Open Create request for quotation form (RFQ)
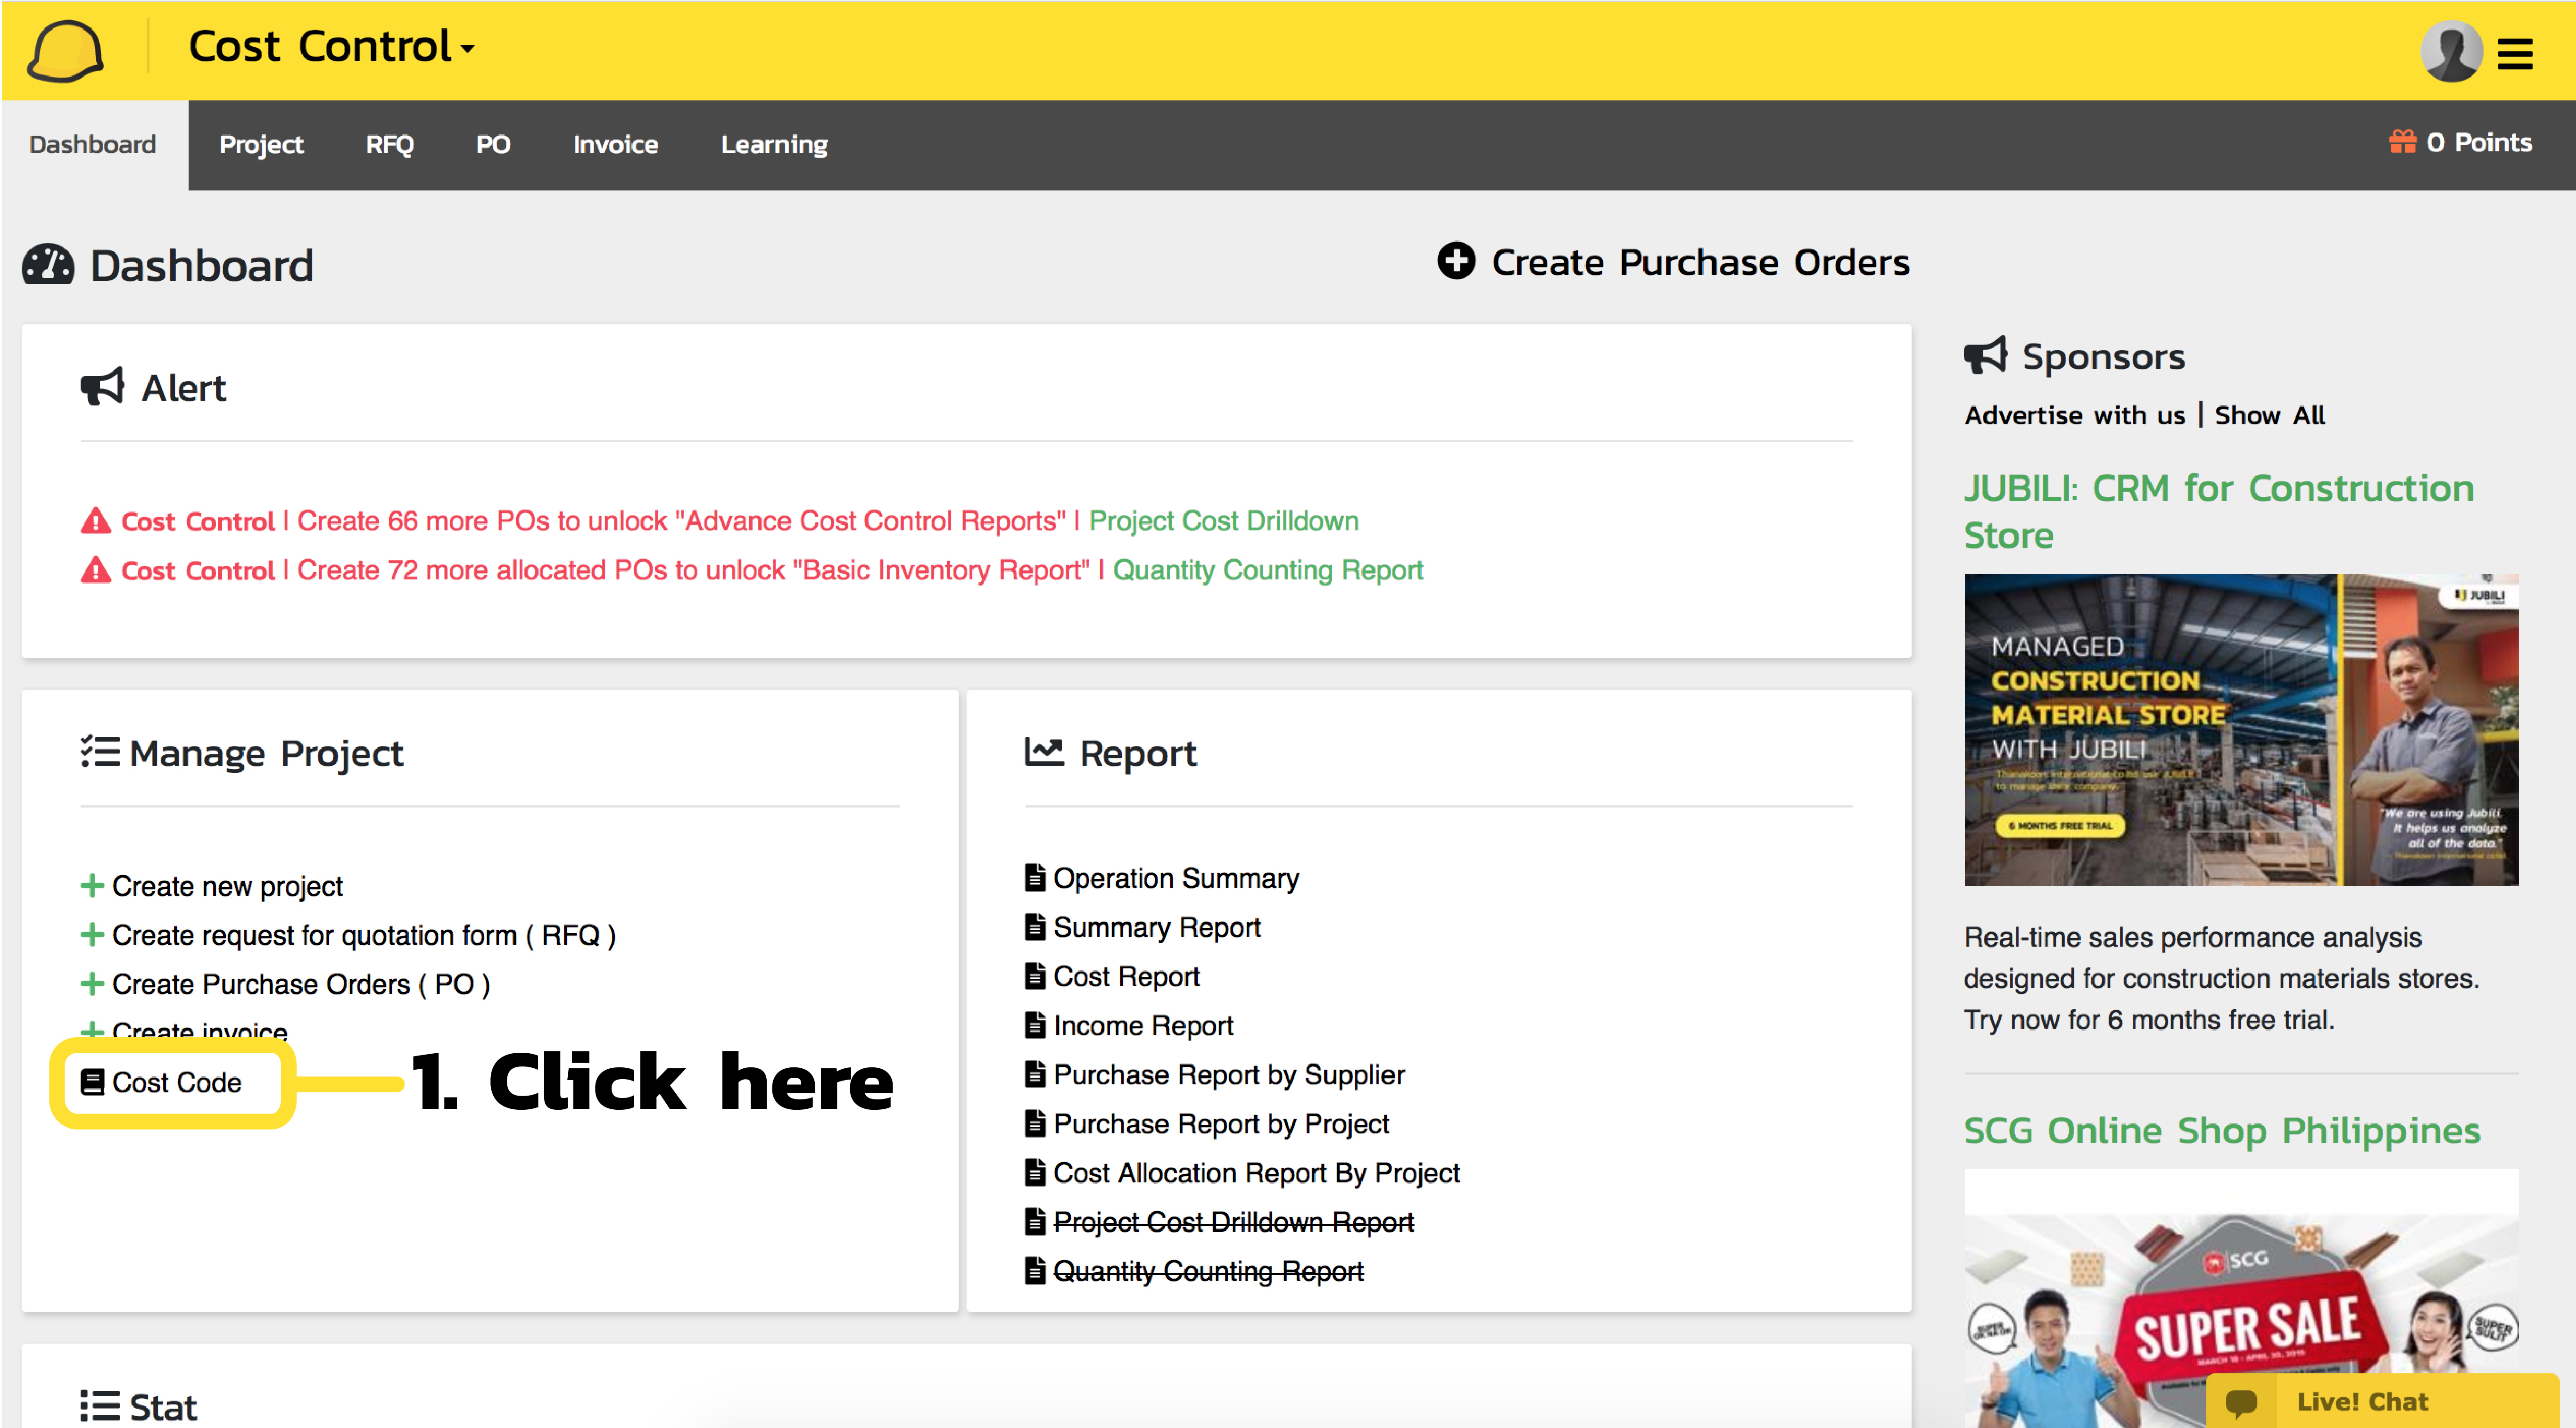This screenshot has width=2576, height=1428. click(364, 935)
